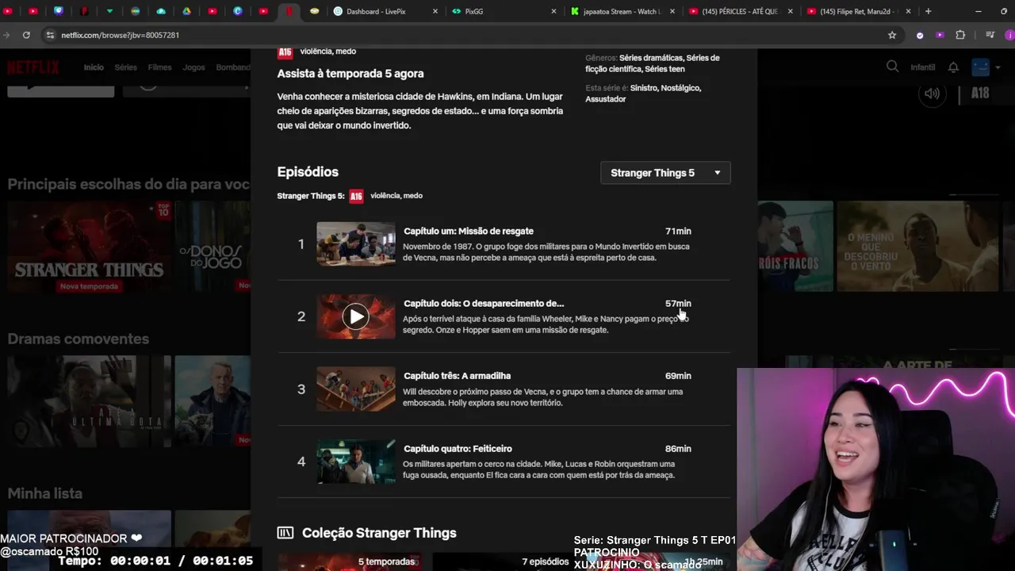Open Início in Netflix navigation
The width and height of the screenshot is (1015, 571).
(x=94, y=67)
